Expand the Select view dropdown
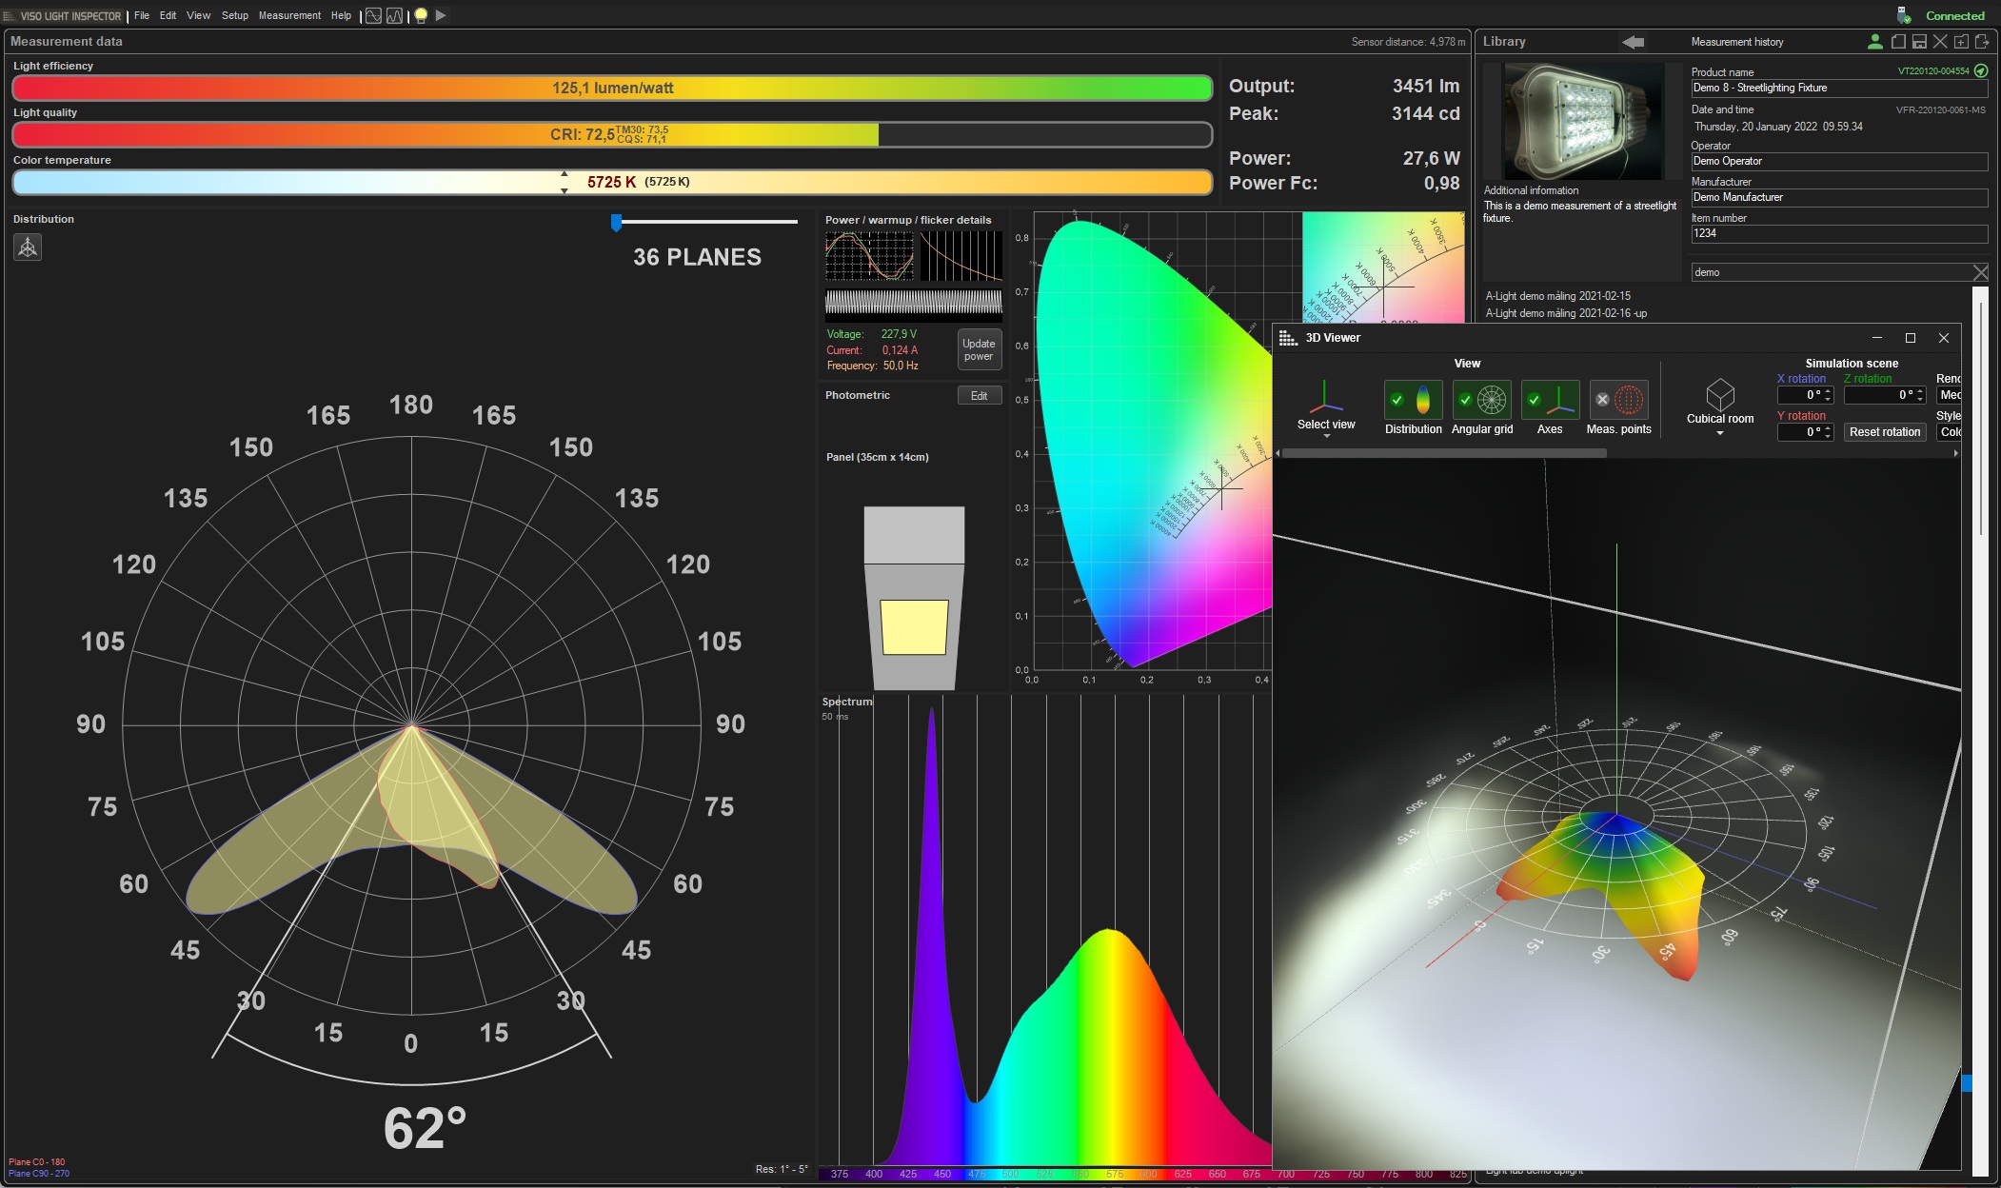The width and height of the screenshot is (2001, 1188). [1325, 436]
